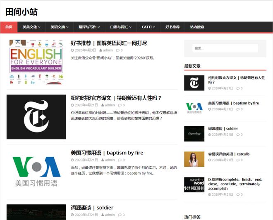Click comment bubble icon of main baptism by fire post

tap(120, 160)
